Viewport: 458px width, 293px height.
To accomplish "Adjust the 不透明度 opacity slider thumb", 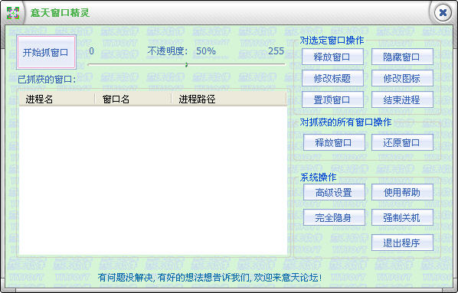I will [186, 64].
